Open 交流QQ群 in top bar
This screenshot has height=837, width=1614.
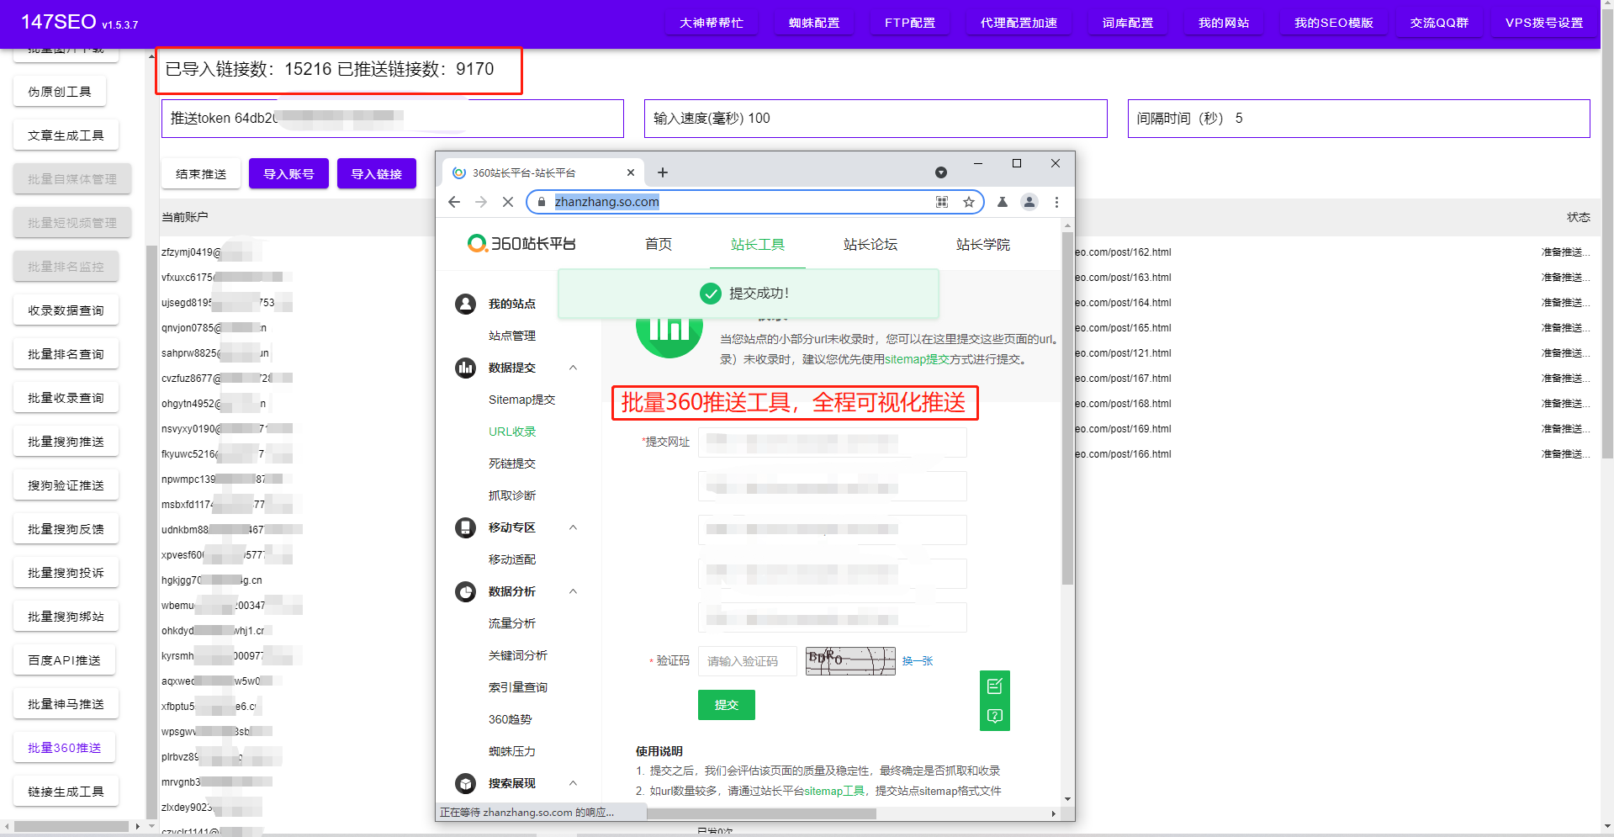click(1439, 23)
